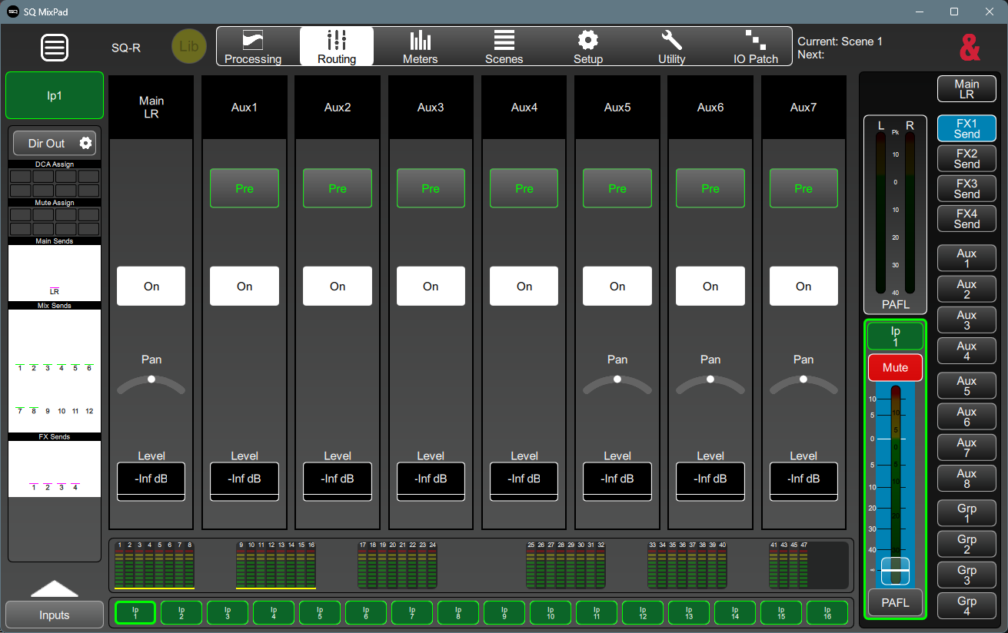The image size is (1008, 633).
Task: Click the channels 33-40 meter bank
Action: [688, 565]
